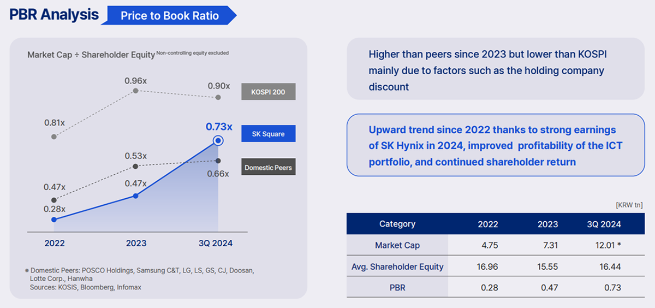Image resolution: width=655 pixels, height=308 pixels.
Task: Click the circled SK Square 3Q 2024 data point
Action: (x=218, y=141)
